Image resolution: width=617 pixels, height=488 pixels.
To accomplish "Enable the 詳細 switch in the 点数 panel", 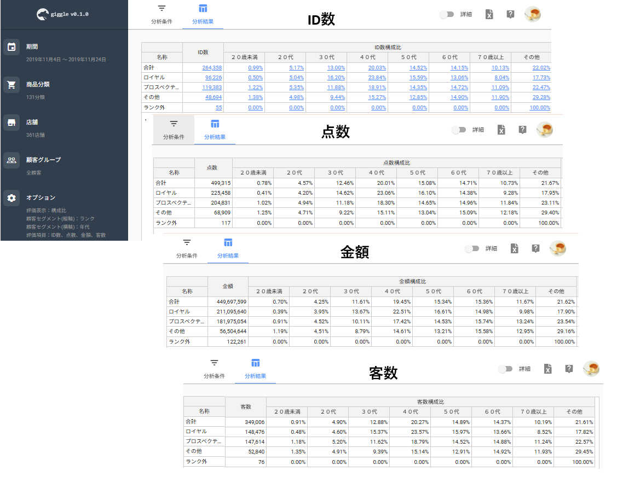I will (x=459, y=130).
